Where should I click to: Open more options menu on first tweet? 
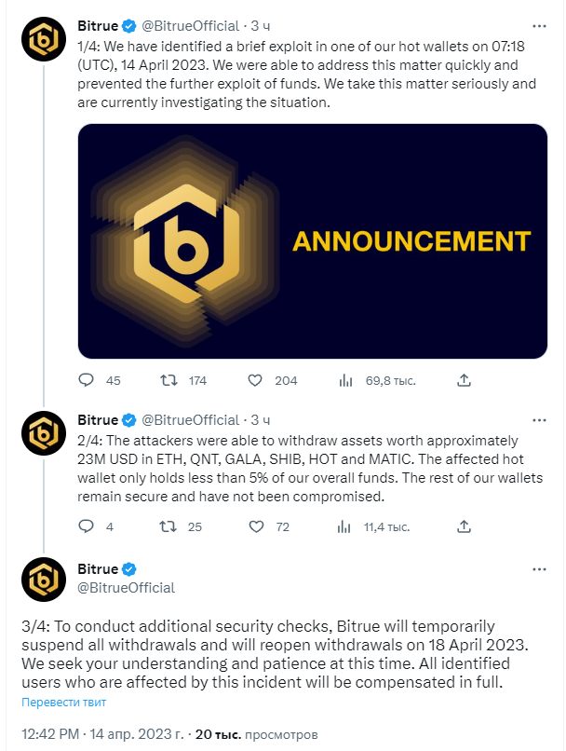pos(539,26)
